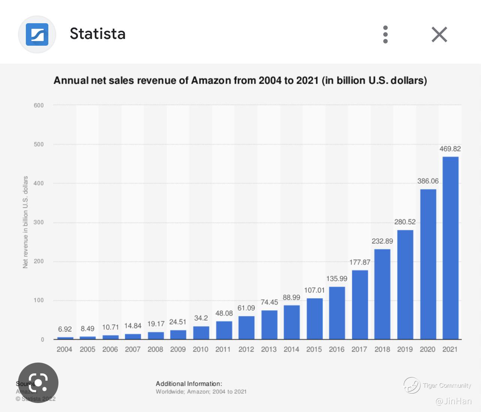Click the 2017 revenue bar
481x412 pixels.
click(360, 305)
